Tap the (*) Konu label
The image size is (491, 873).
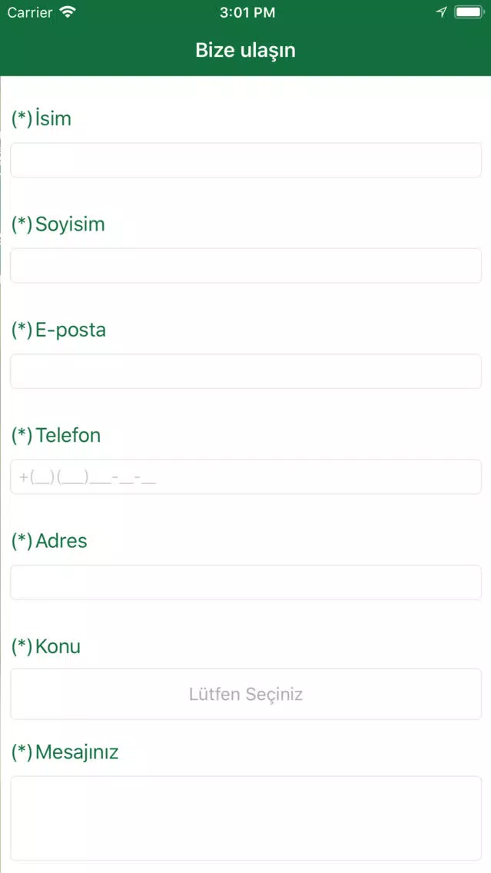click(46, 646)
